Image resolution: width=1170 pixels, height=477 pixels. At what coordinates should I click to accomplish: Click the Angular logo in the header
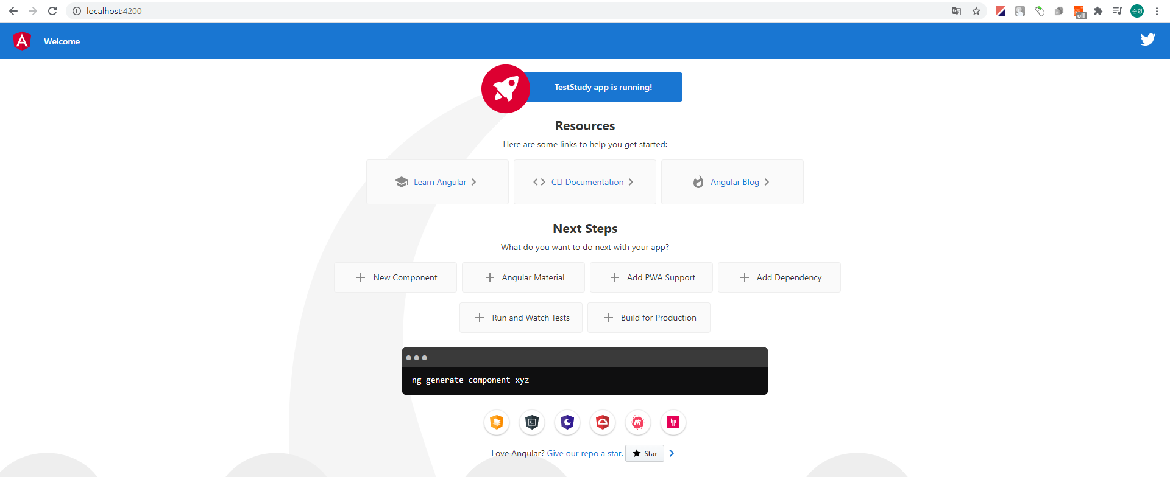tap(22, 41)
